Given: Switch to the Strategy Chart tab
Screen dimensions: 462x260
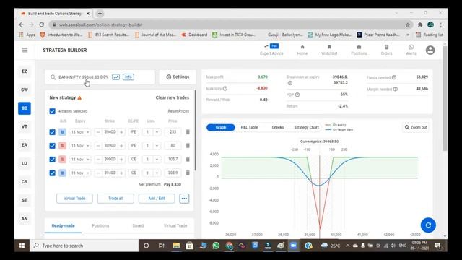Looking at the screenshot, I should pyautogui.click(x=306, y=127).
